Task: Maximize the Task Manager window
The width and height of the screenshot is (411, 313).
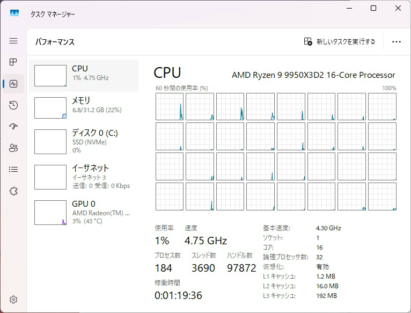Action: tap(373, 8)
